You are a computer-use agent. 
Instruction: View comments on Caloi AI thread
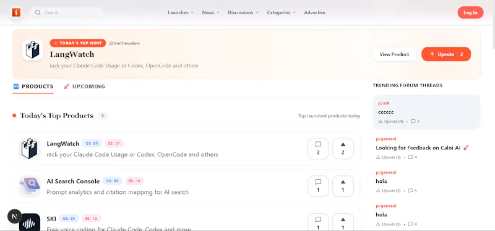(x=412, y=157)
